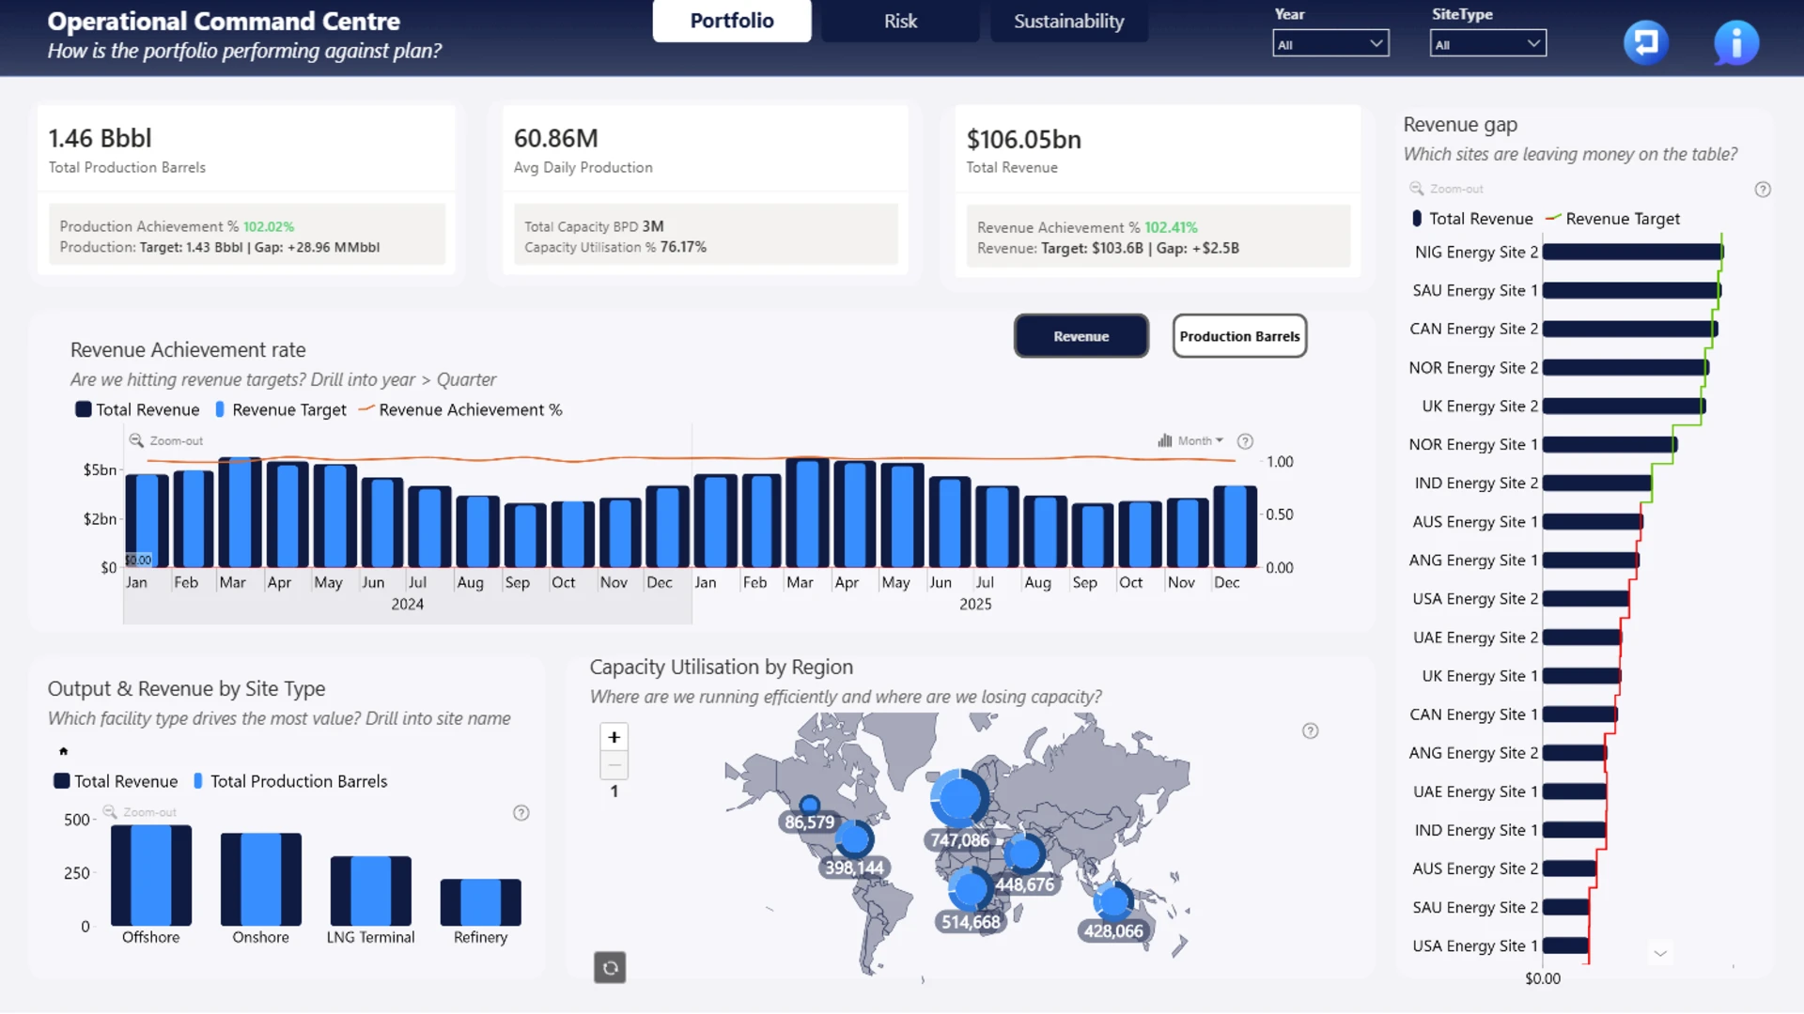Screen dimensions: 1804x1014
Task: Click the drill-up arrow above Site Type legend
Action: click(x=63, y=751)
